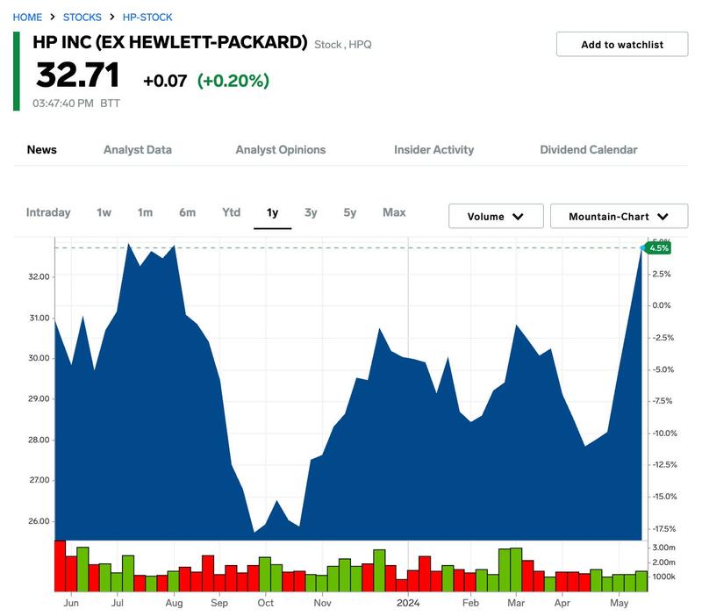View the Insider Activity tab

coord(433,149)
